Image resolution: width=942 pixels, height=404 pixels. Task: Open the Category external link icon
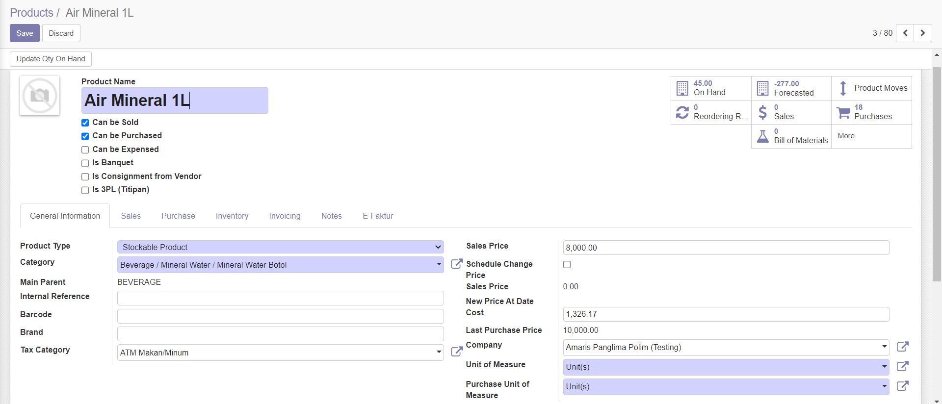pos(456,264)
